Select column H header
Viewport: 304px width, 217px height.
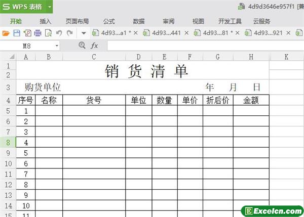251,57
